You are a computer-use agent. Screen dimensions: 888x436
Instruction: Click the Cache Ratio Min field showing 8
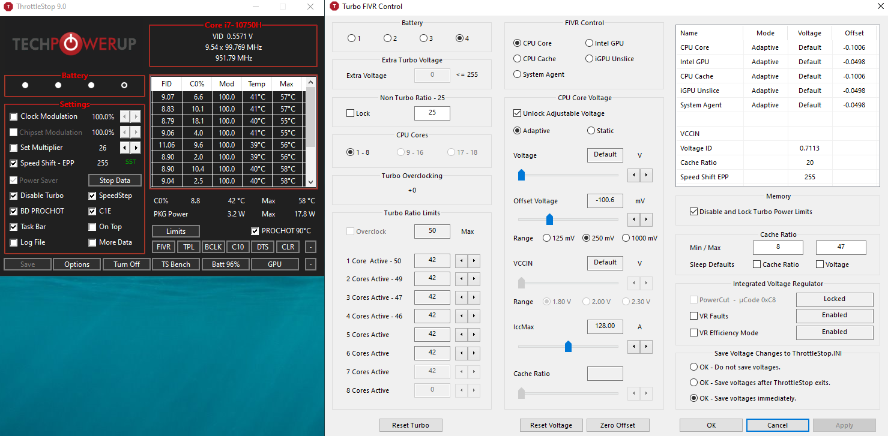click(778, 248)
